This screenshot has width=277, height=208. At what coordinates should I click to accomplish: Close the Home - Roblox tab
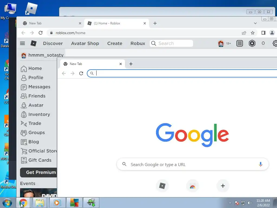point(145,23)
